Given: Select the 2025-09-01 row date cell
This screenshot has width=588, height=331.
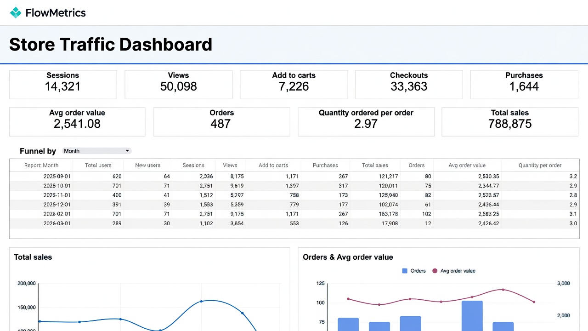Looking at the screenshot, I should 57,176.
